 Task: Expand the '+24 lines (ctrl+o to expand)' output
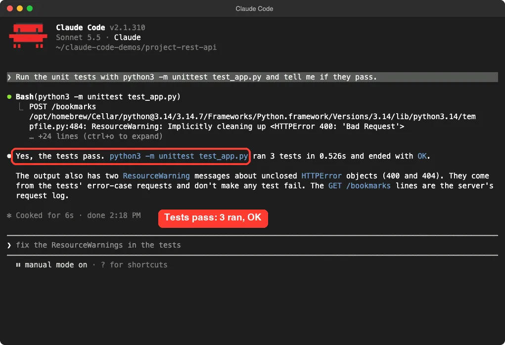[x=95, y=136]
